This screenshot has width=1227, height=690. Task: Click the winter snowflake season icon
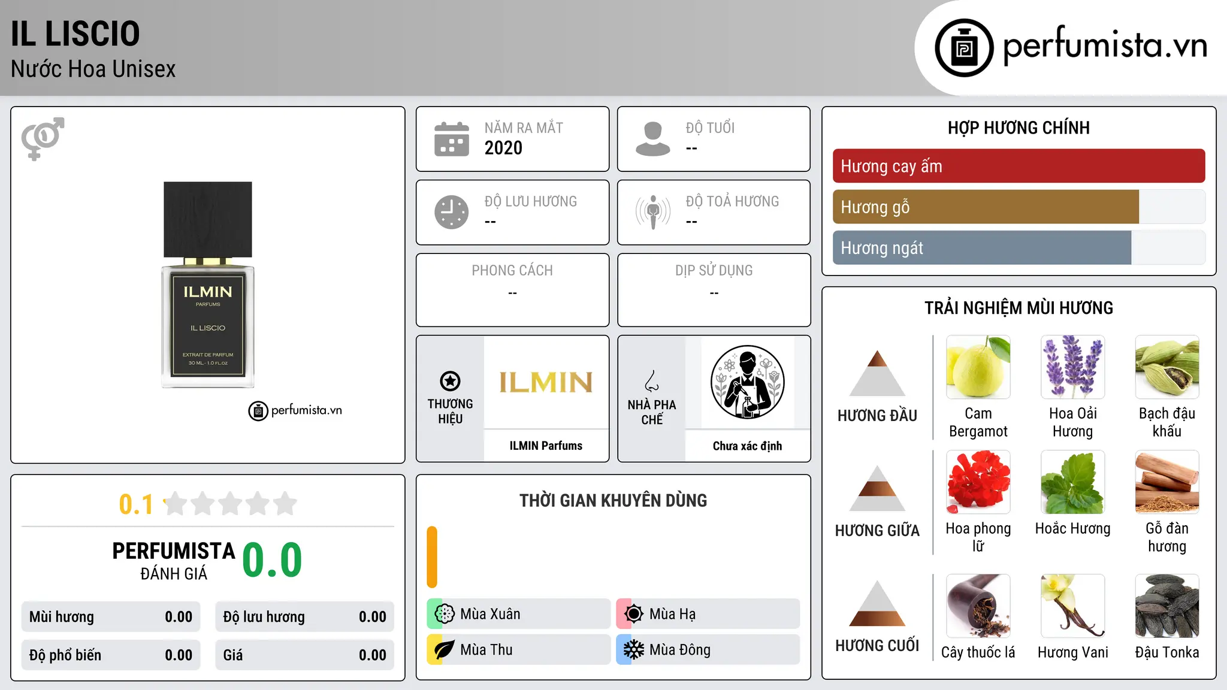tap(633, 650)
